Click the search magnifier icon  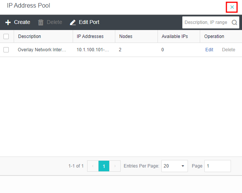pos(234,22)
